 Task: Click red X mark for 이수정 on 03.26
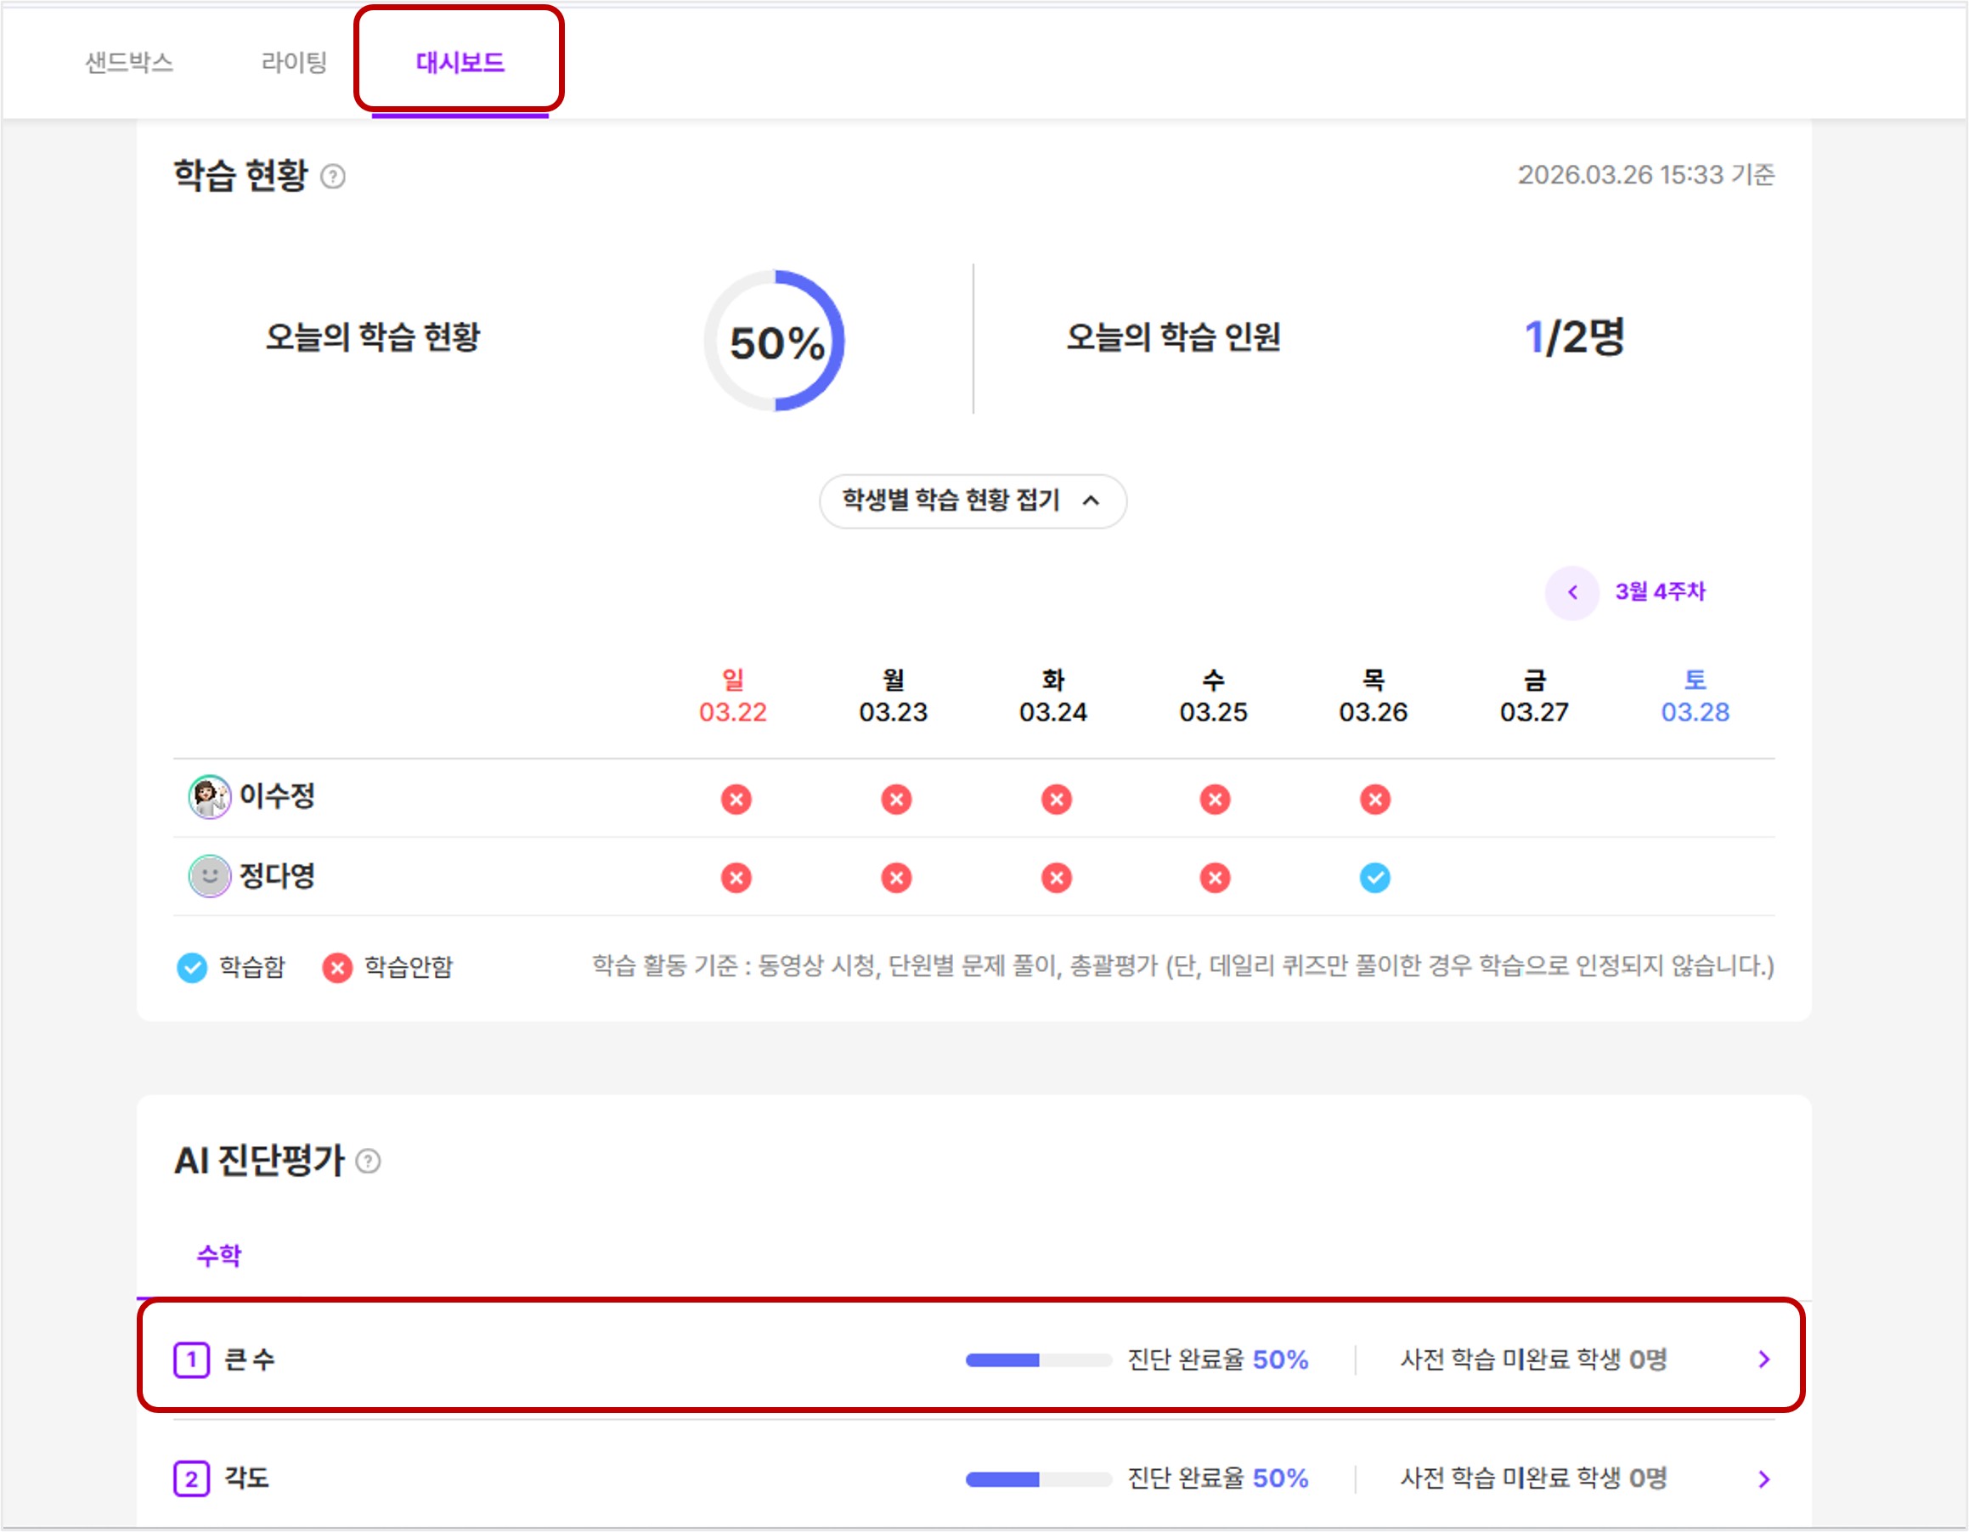pyautogui.click(x=1375, y=799)
